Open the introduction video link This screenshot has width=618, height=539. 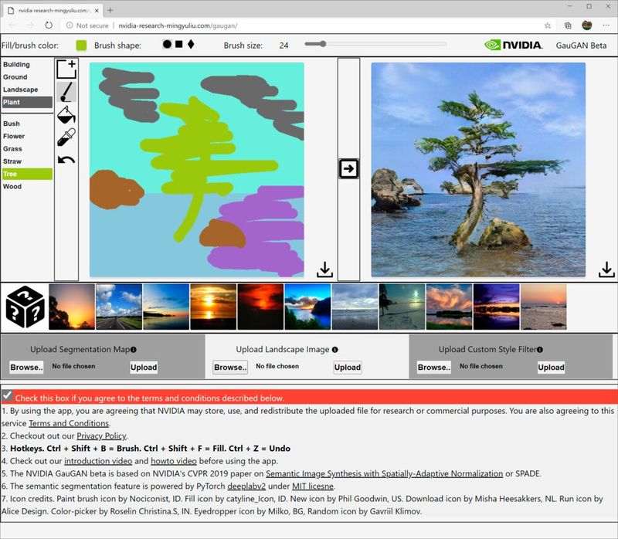click(x=98, y=461)
